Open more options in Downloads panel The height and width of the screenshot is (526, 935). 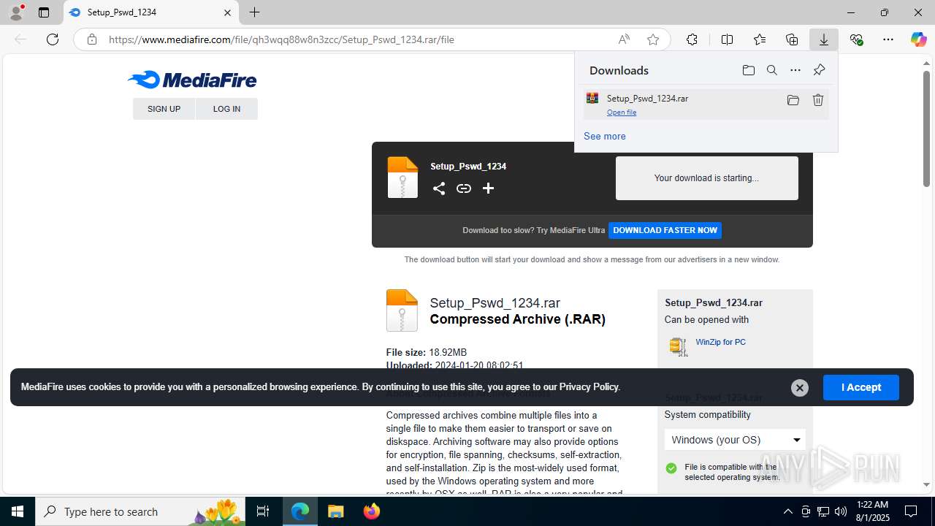coord(795,70)
